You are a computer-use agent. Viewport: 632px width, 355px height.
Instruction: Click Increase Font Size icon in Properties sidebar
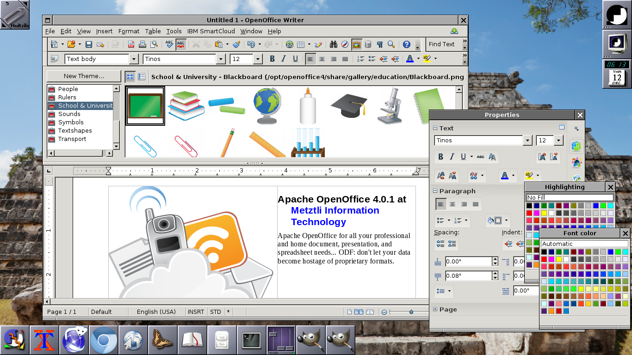pyautogui.click(x=542, y=157)
